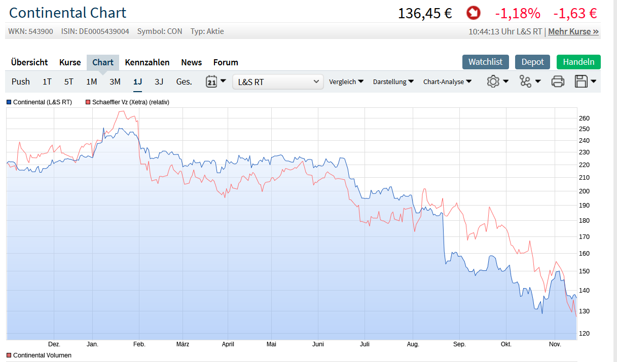Select the Chart tab

(x=103, y=62)
